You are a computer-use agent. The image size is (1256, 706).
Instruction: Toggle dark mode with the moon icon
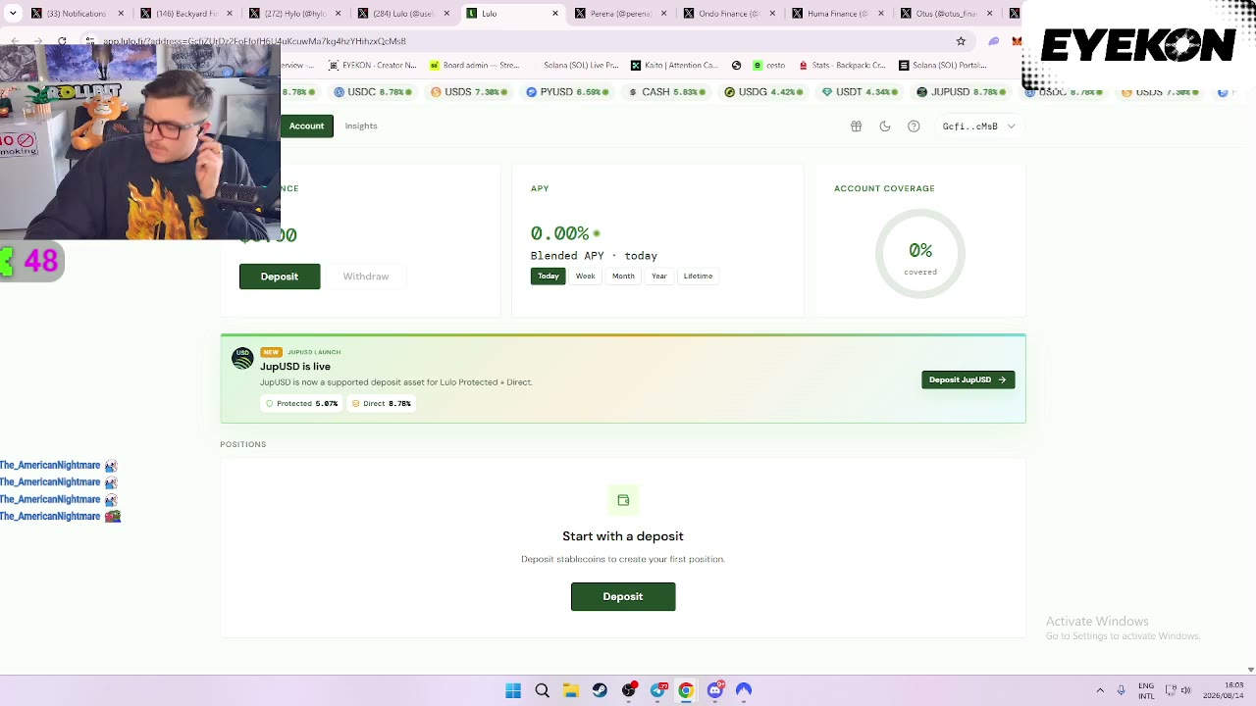click(885, 126)
